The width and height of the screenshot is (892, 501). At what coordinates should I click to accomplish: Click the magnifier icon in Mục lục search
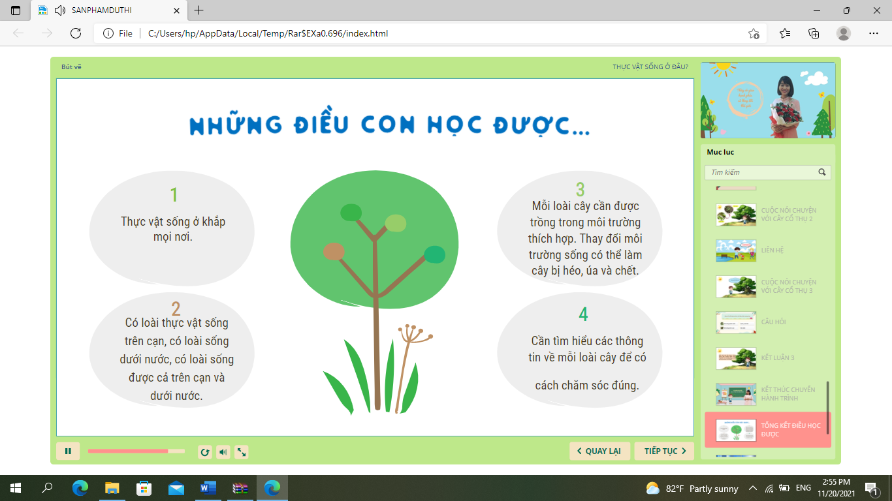click(x=822, y=173)
